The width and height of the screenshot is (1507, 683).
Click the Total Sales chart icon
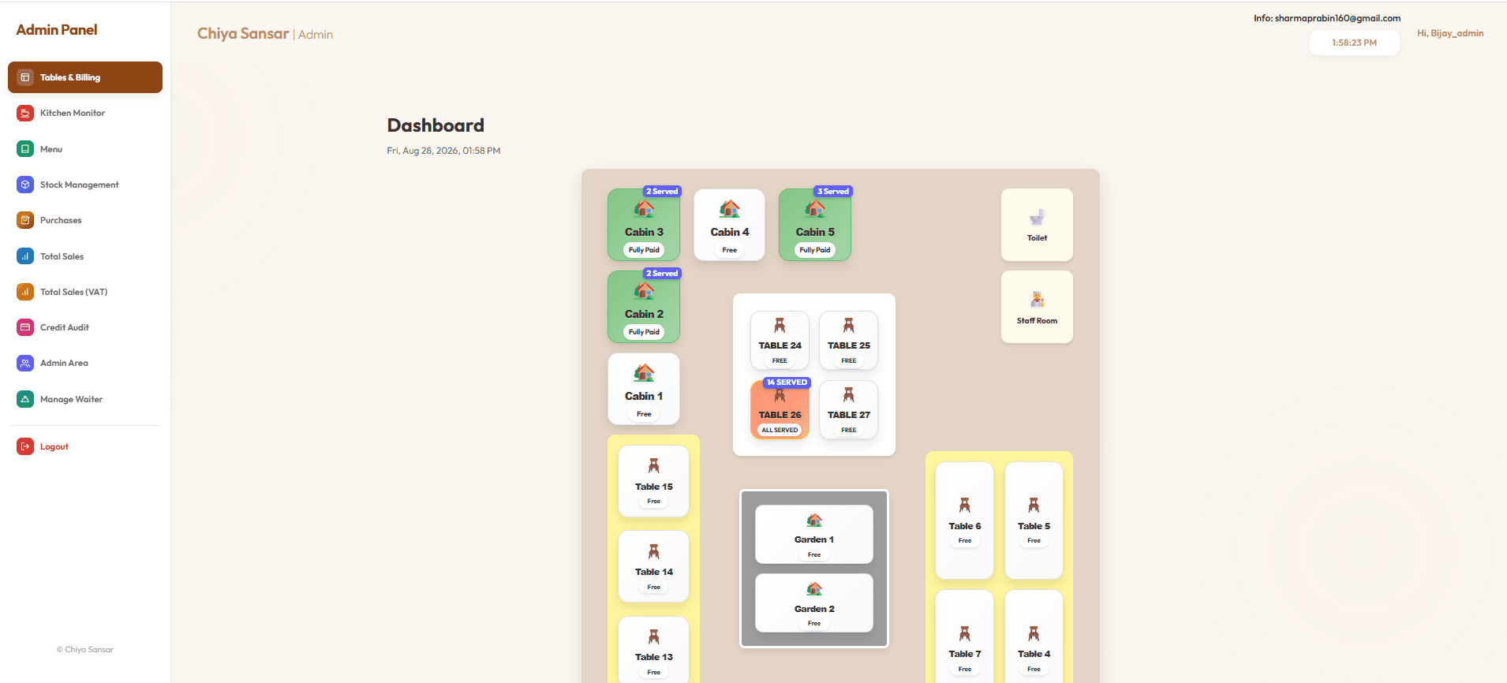25,256
